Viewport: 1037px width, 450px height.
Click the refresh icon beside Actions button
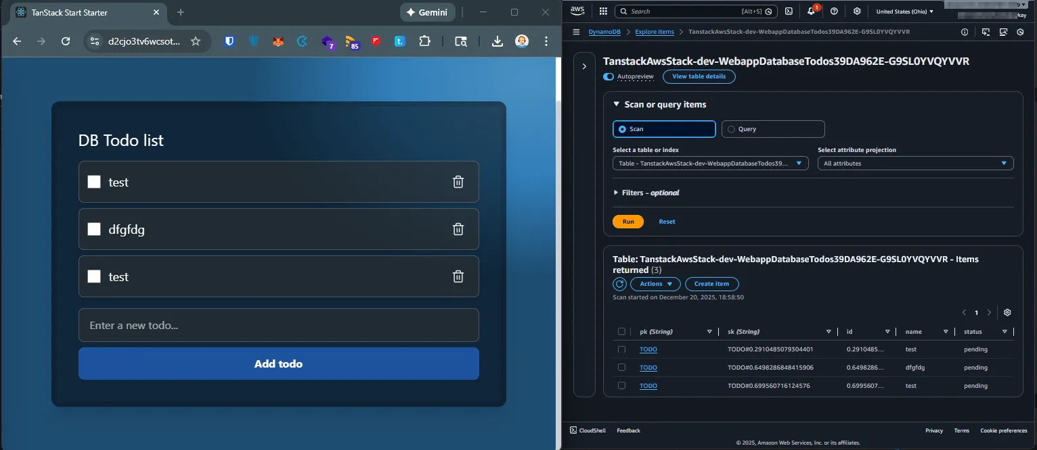pos(619,284)
